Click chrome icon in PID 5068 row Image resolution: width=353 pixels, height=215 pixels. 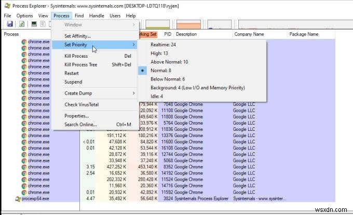coord(24,161)
